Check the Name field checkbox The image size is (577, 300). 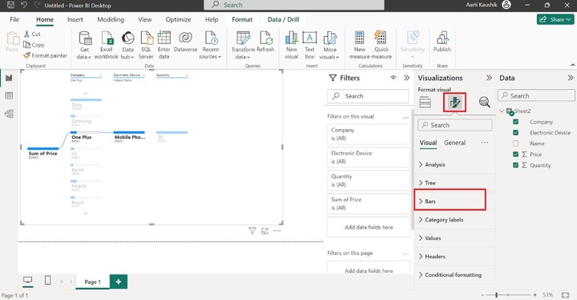click(x=515, y=144)
